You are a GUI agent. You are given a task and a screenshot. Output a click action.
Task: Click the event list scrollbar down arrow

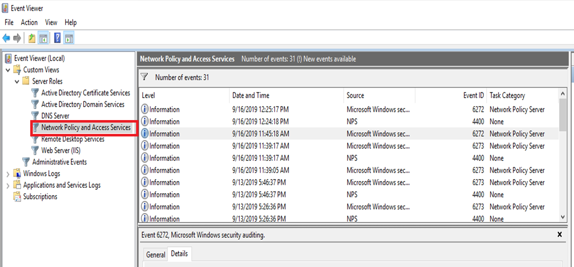563,217
